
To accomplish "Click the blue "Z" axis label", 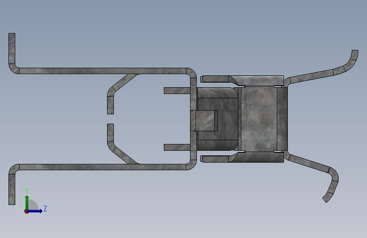I will [45, 208].
